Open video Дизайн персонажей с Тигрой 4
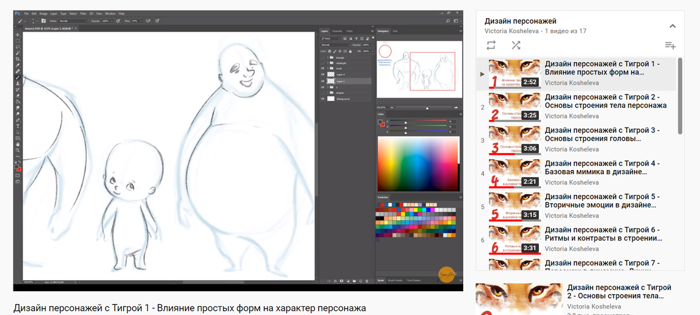This screenshot has width=700, height=315. [x=577, y=173]
